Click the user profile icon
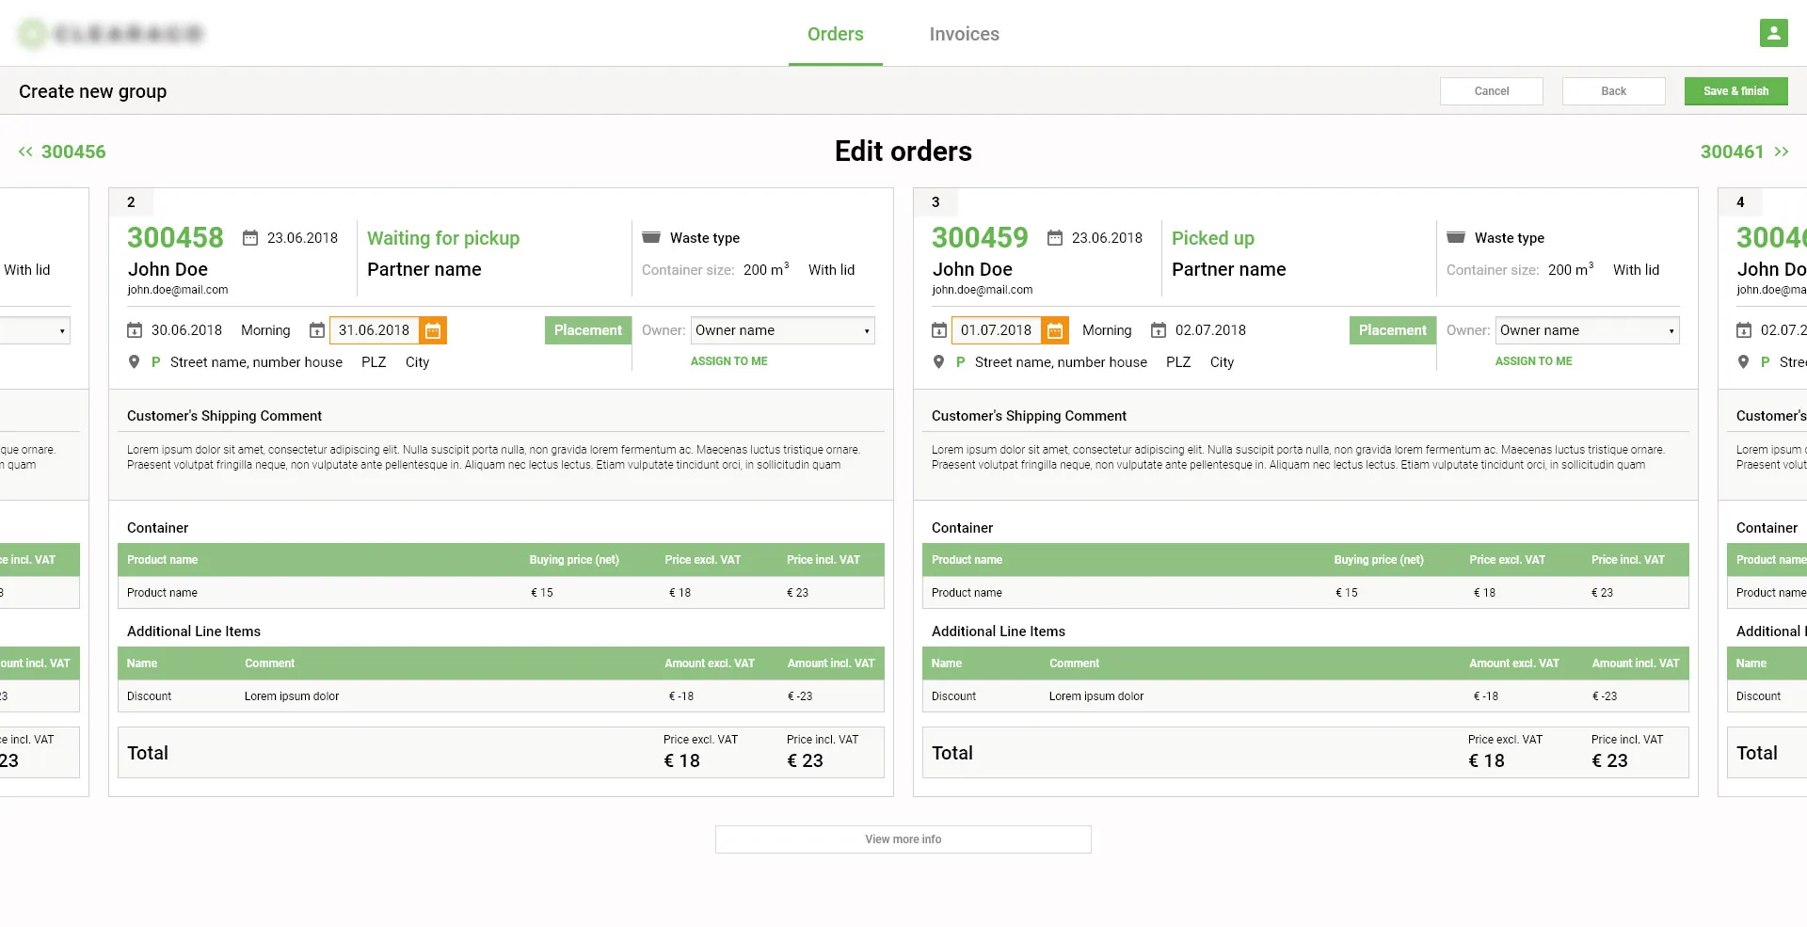 (1773, 33)
